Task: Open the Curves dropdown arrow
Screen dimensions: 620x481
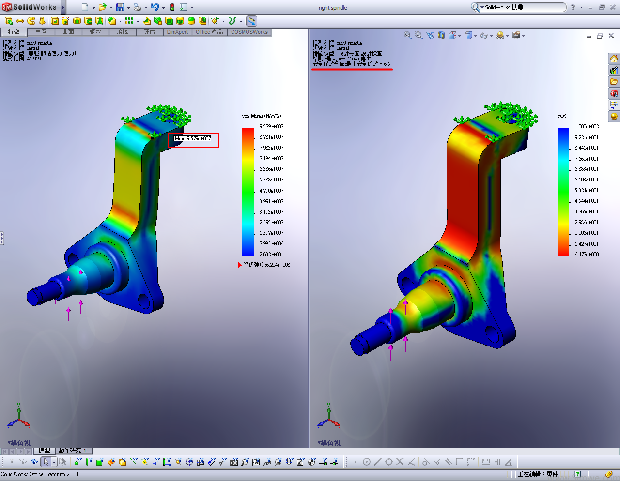Action: (x=241, y=21)
